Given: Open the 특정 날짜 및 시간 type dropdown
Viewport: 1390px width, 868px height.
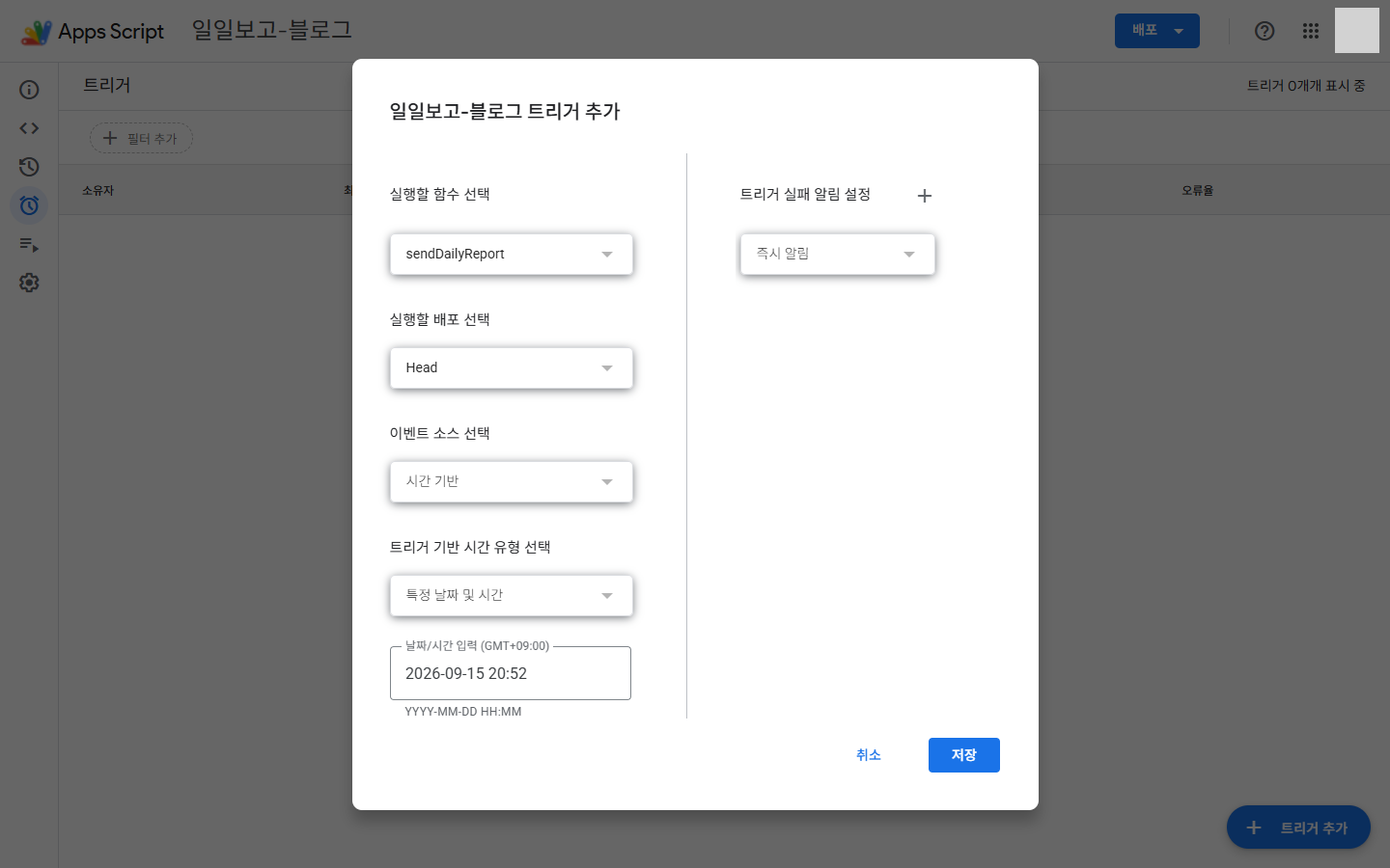Looking at the screenshot, I should [x=512, y=596].
